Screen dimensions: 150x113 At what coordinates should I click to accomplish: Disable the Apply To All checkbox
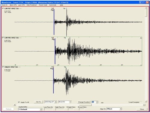(x=19, y=102)
